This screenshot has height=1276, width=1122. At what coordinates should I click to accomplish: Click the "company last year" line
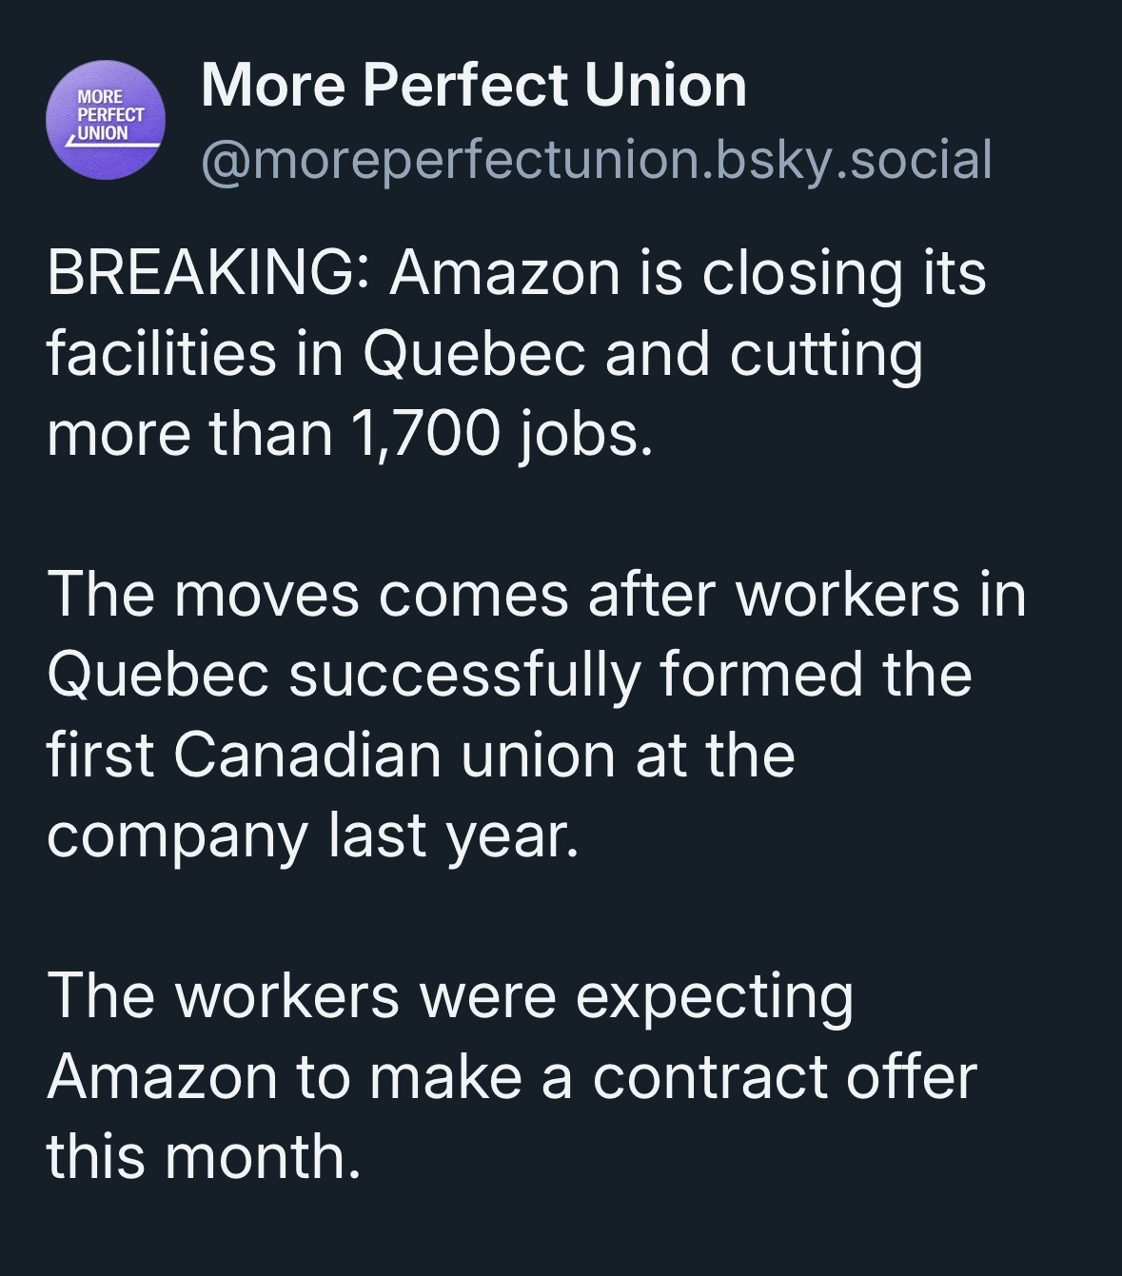tap(312, 835)
